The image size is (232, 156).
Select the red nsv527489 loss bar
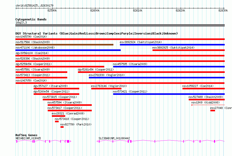pos(207,100)
